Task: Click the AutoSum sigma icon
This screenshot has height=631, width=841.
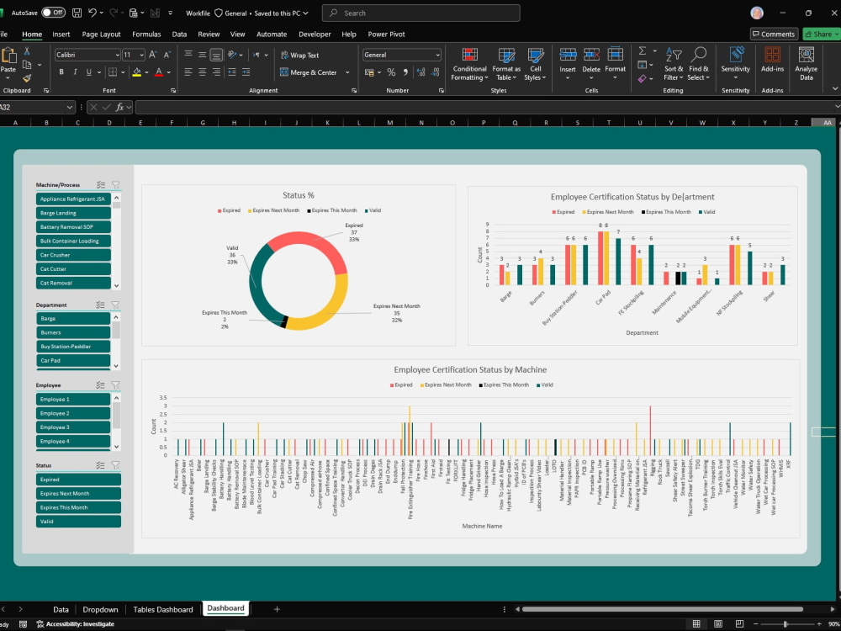Action: [x=642, y=51]
